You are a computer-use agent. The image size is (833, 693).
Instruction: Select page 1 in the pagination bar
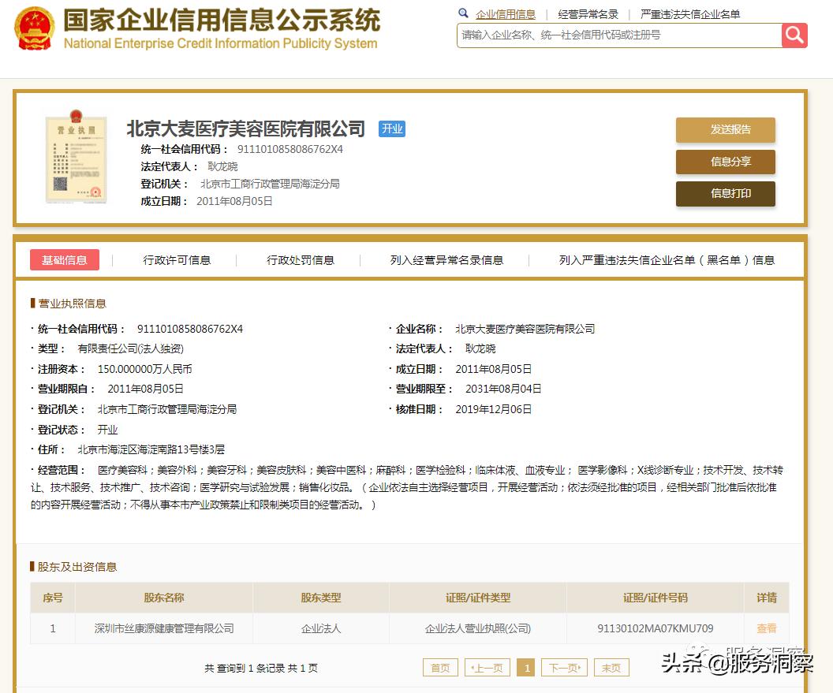coord(526,667)
